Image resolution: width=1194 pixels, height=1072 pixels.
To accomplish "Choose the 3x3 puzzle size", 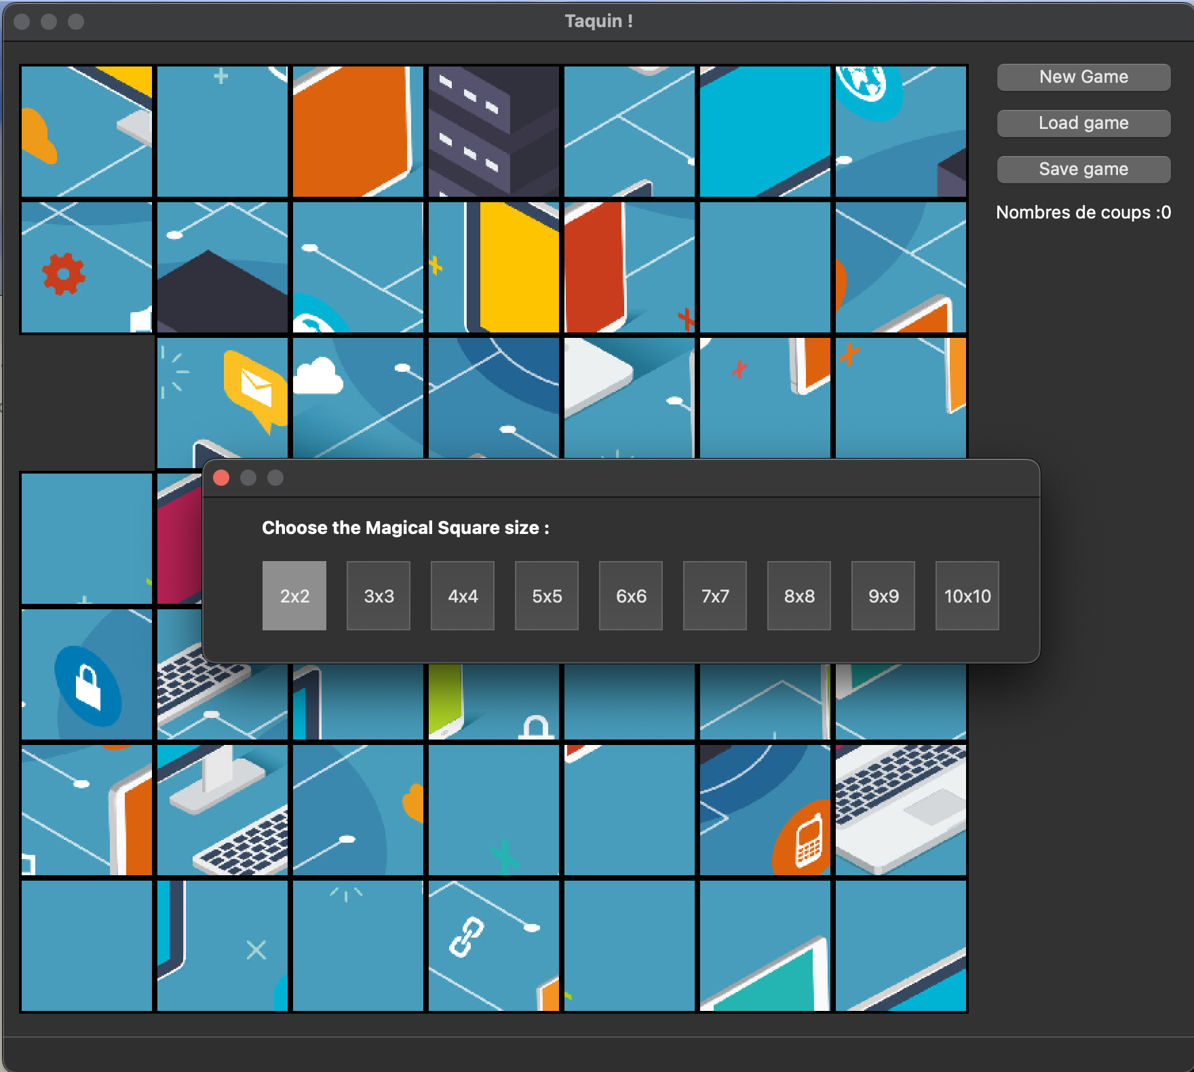I will 379,596.
